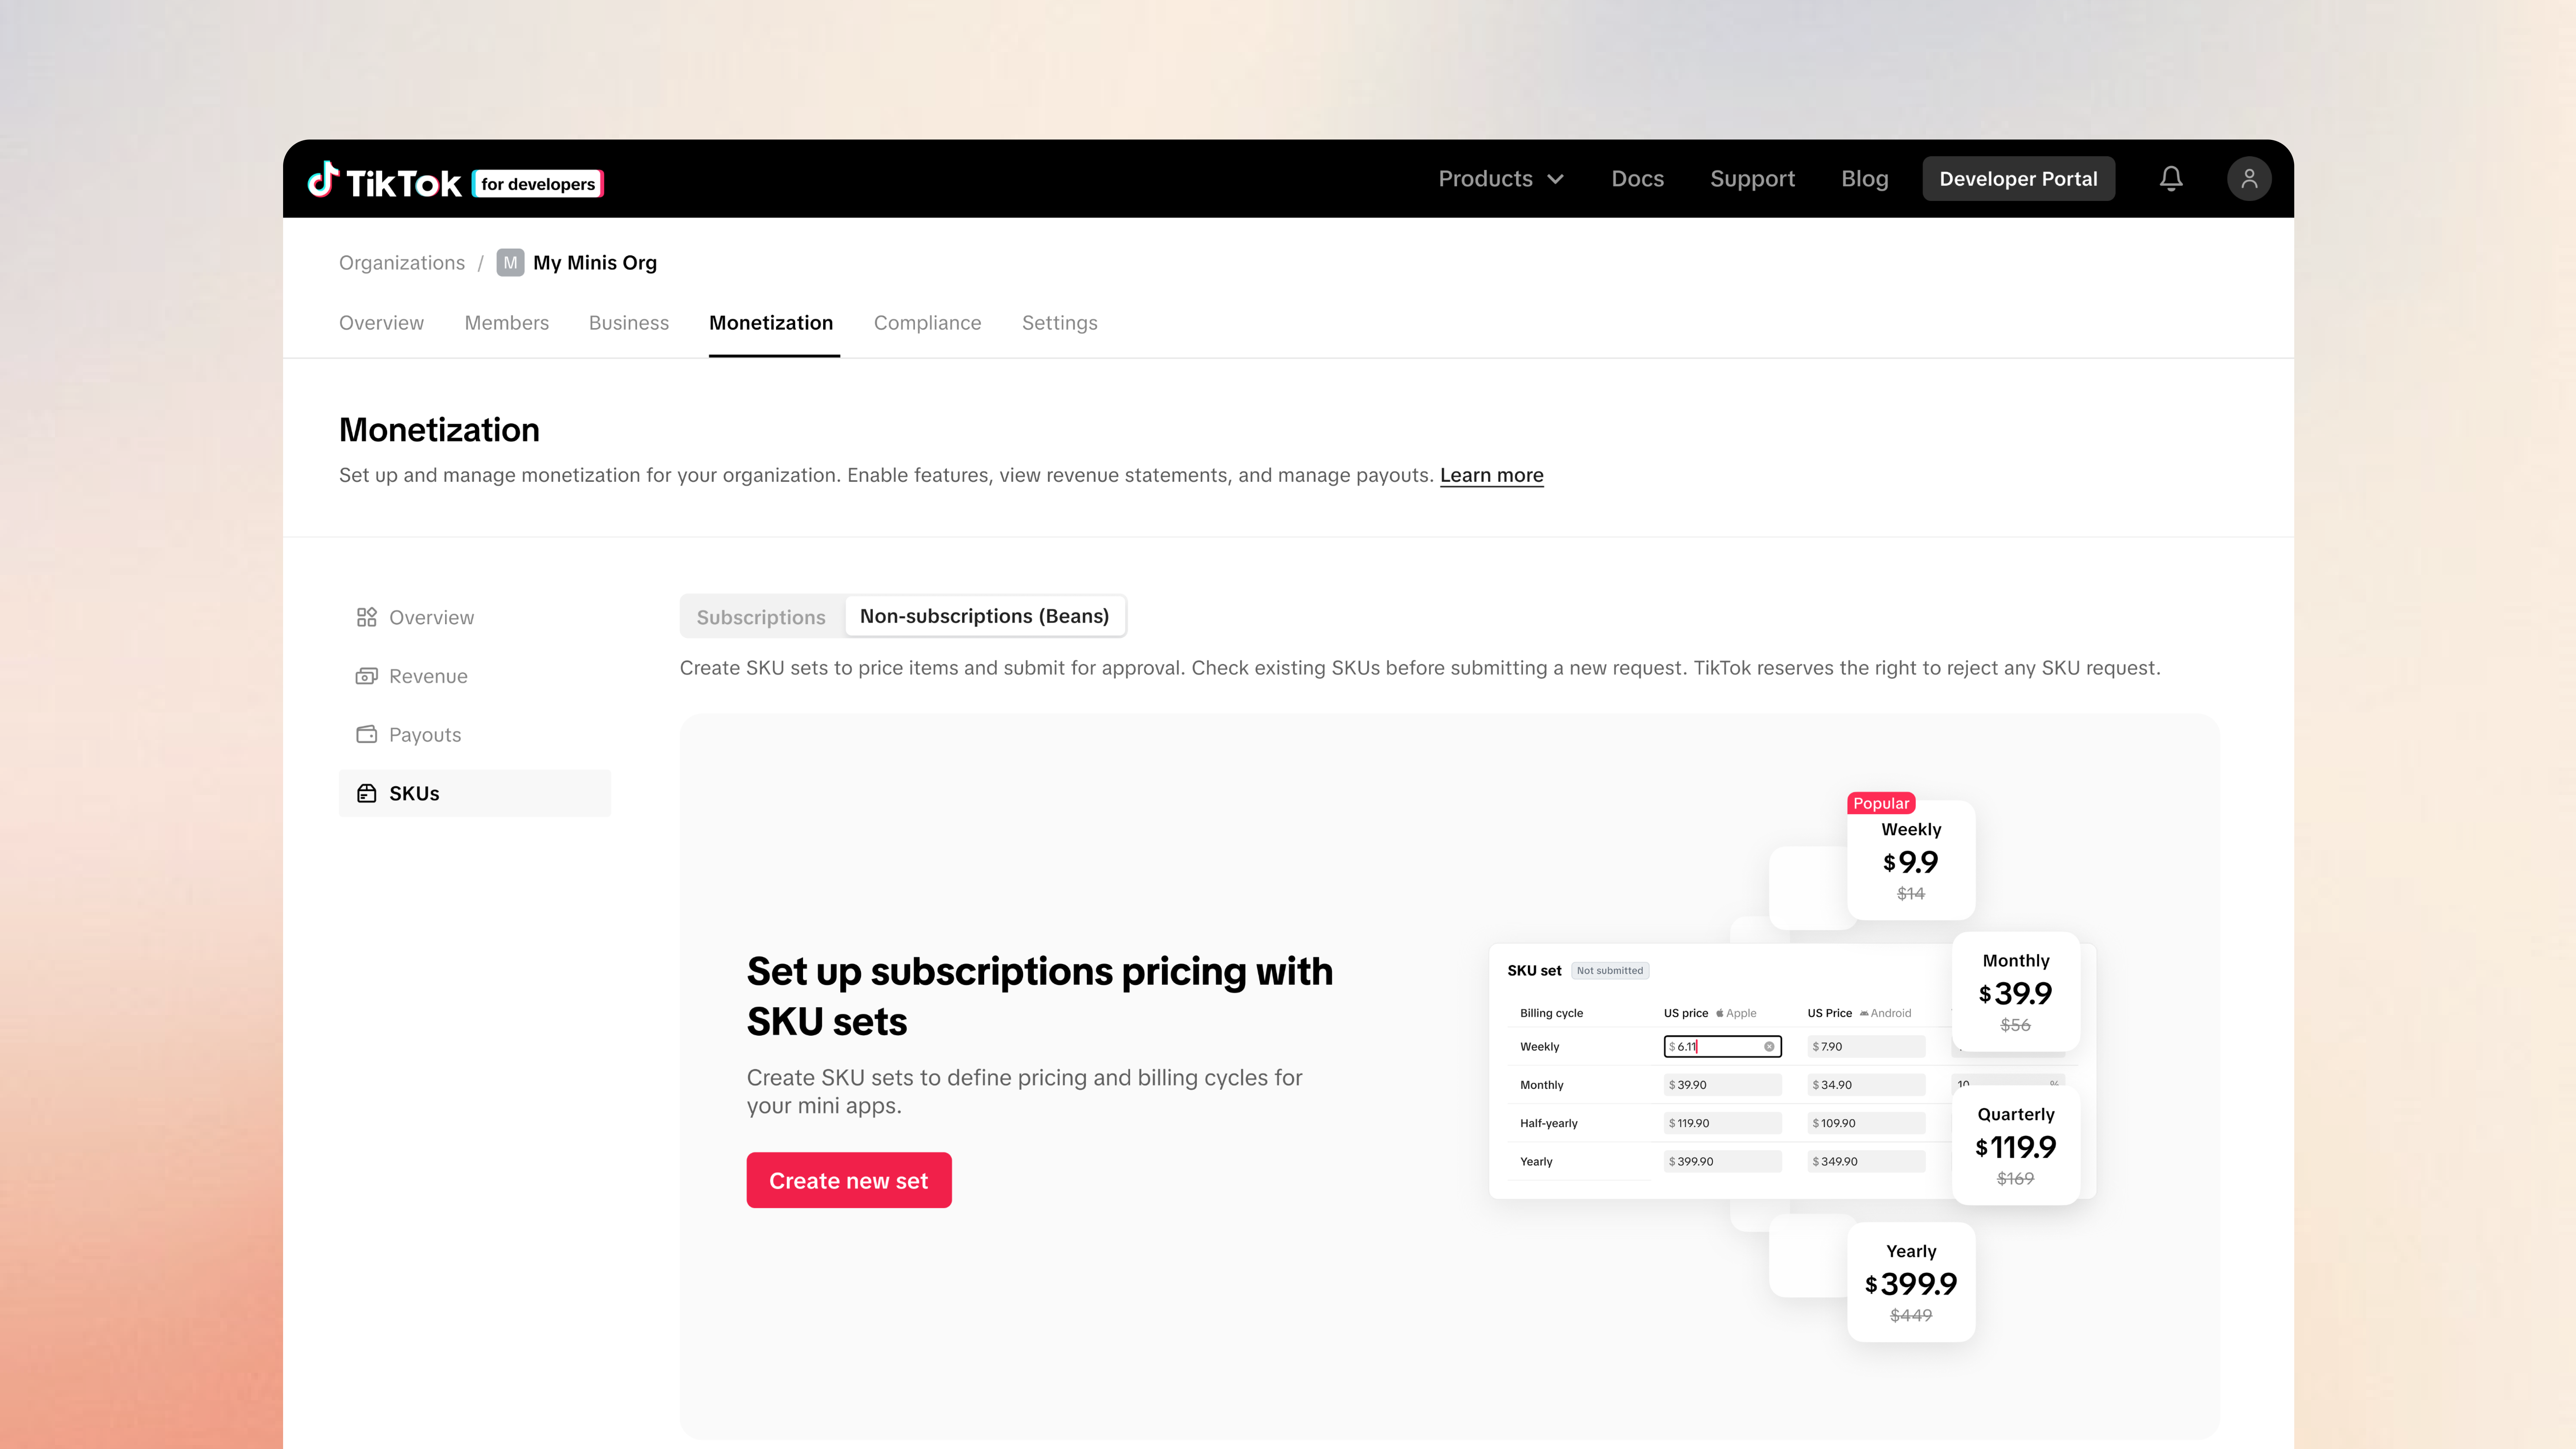The image size is (2576, 1449).
Task: Go to the Blog
Action: [x=1865, y=179]
